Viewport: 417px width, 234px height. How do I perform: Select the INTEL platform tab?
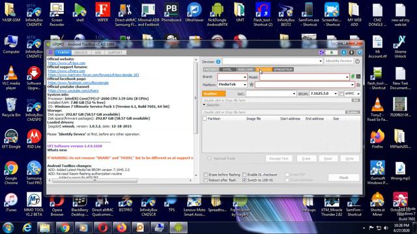pyautogui.click(x=227, y=70)
